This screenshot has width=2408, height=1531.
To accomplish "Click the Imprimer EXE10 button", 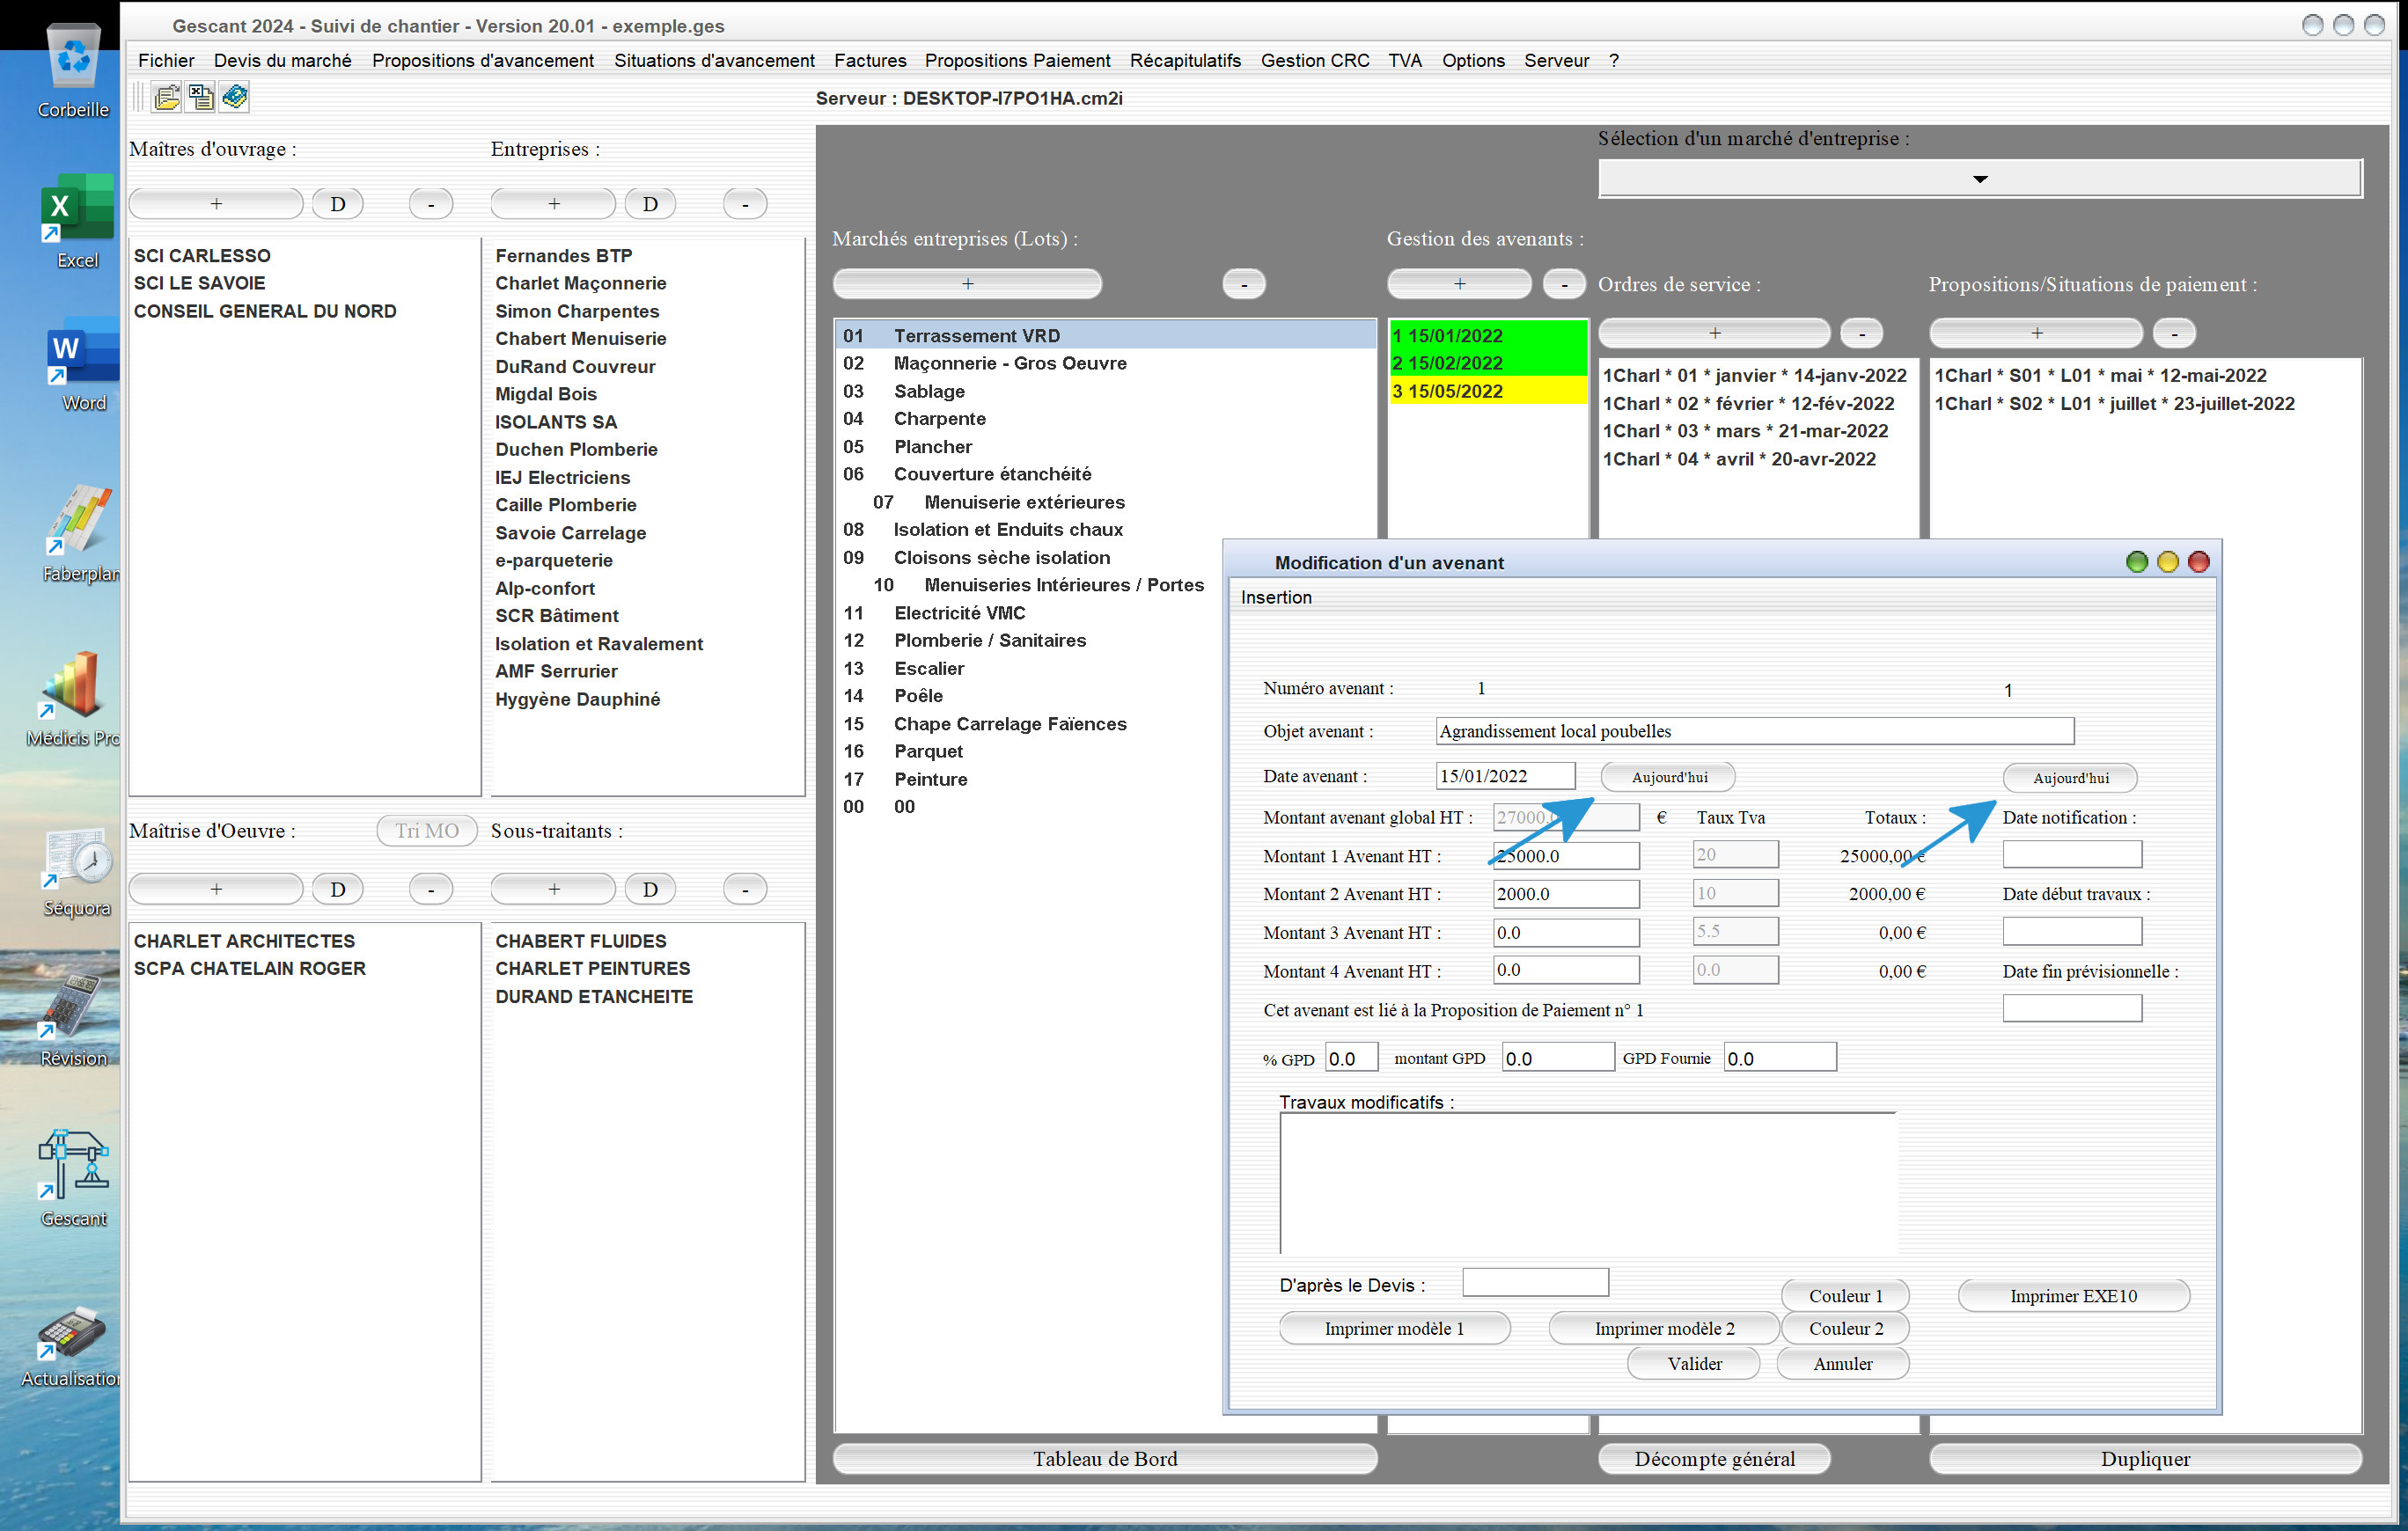I will coord(2074,1296).
